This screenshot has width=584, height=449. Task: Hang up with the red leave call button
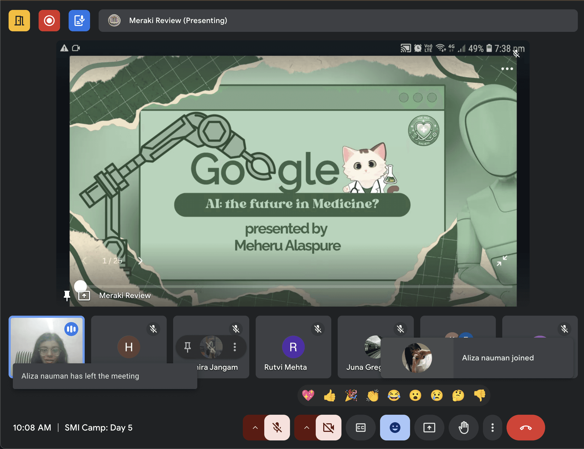(x=526, y=428)
